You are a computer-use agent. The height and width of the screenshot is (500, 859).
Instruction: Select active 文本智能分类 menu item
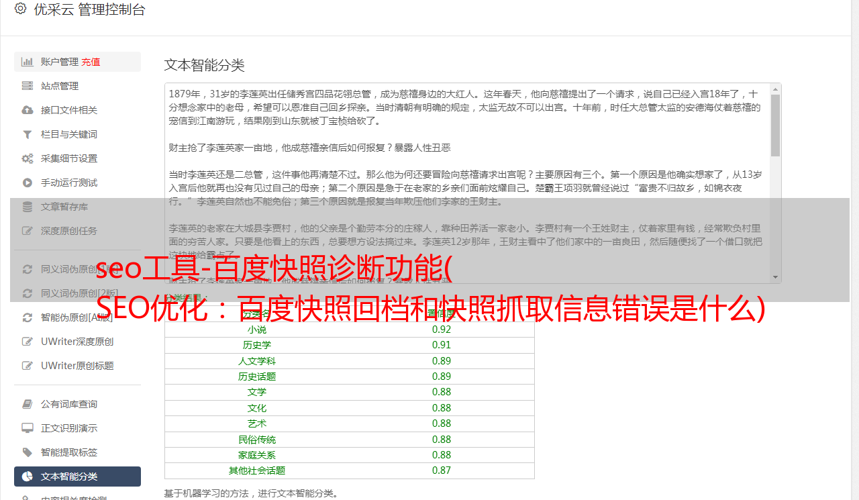tap(77, 477)
